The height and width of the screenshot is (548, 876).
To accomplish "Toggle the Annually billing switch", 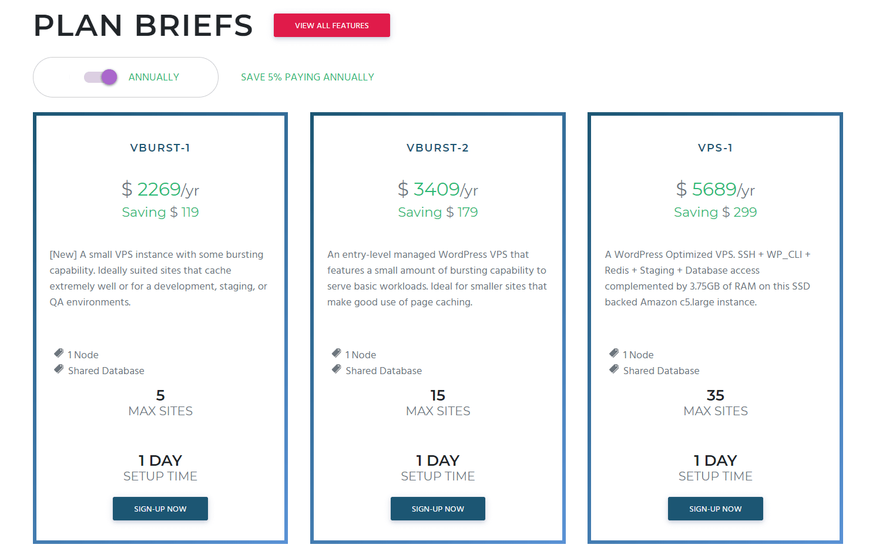I will pos(100,77).
